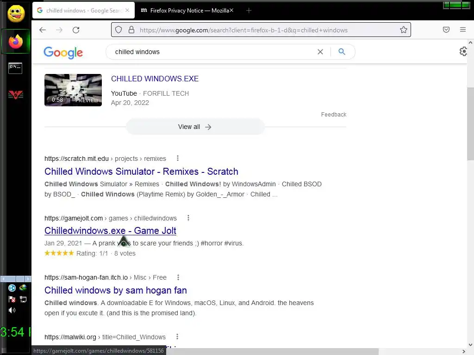Open Firefox from the taskbar
Screen dimensions: 474x355
[x=16, y=42]
